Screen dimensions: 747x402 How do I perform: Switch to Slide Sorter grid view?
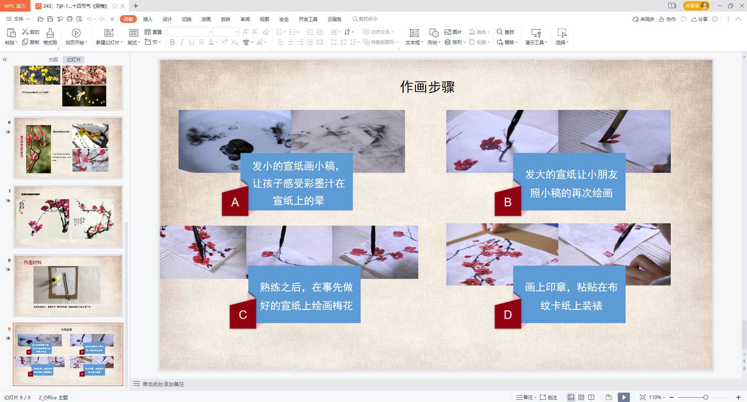(581, 397)
